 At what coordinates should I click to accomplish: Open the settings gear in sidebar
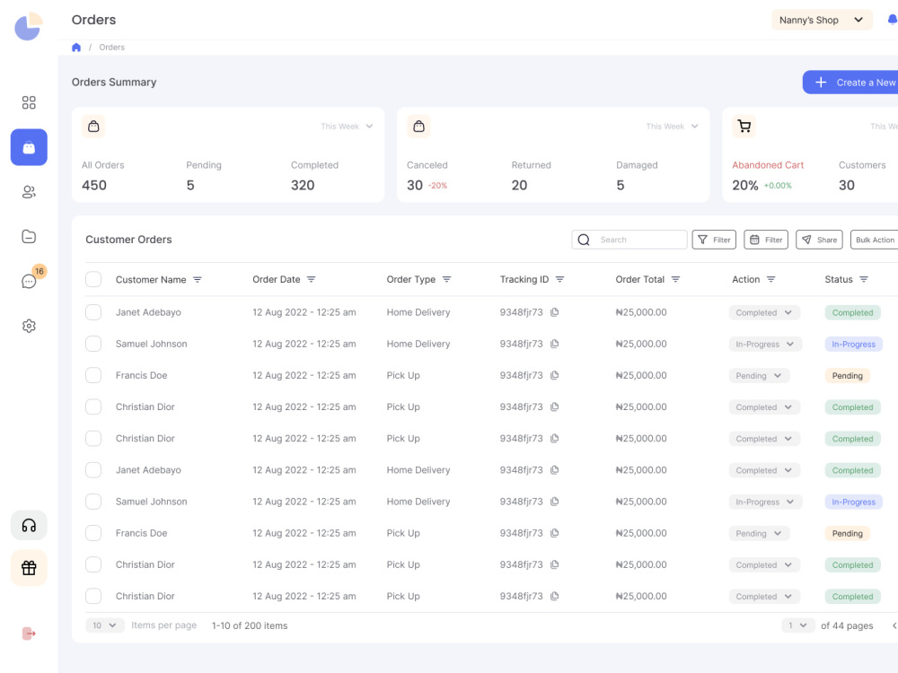point(29,326)
